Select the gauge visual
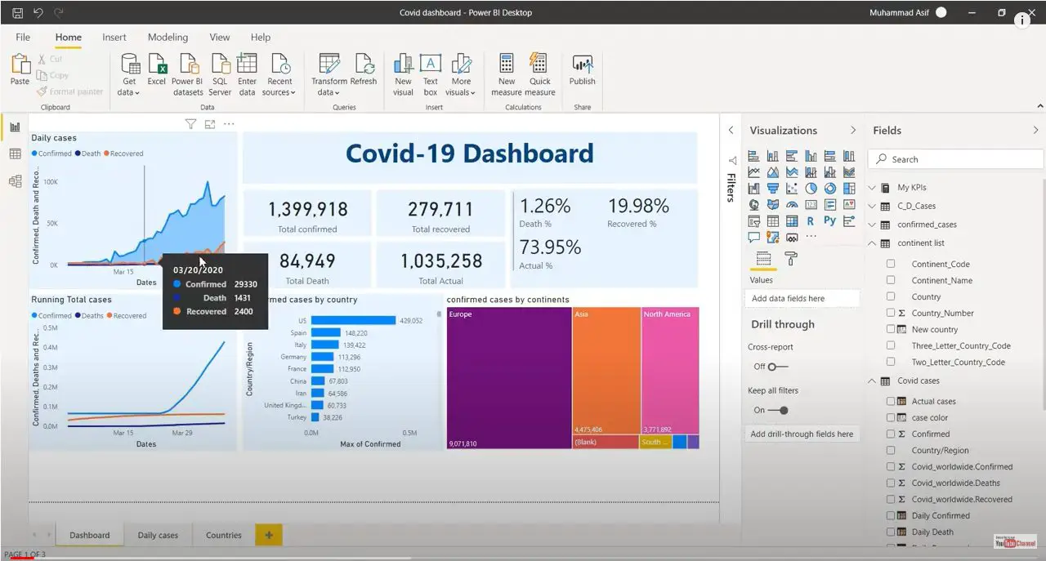The width and height of the screenshot is (1046, 561). pyautogui.click(x=792, y=204)
